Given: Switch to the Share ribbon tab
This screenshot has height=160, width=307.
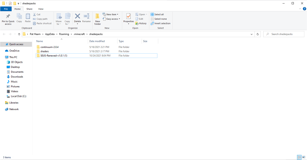Looking at the screenshot, I should [x=29, y=9].
